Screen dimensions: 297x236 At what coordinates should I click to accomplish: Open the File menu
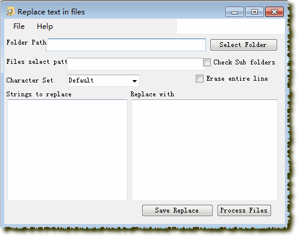tap(19, 26)
